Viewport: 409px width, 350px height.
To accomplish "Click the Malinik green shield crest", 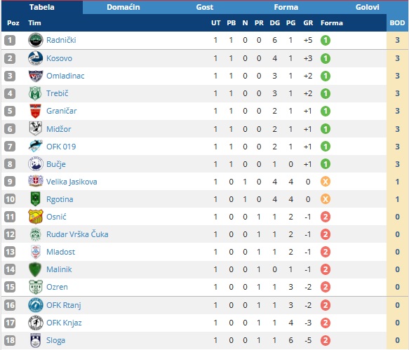I will coord(36,269).
